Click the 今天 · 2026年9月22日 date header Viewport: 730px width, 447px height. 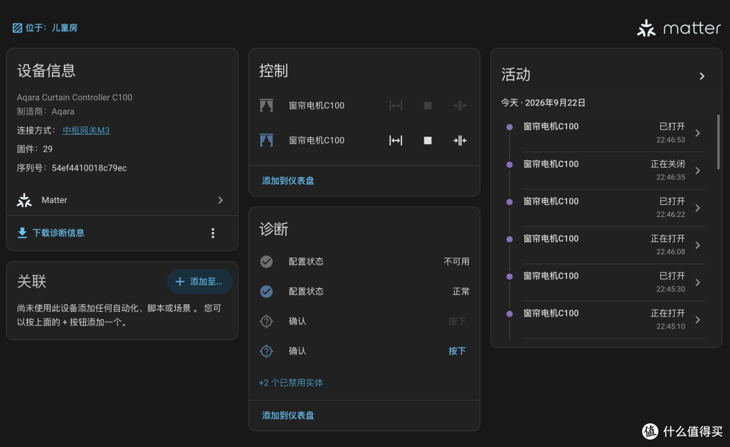pyautogui.click(x=543, y=102)
